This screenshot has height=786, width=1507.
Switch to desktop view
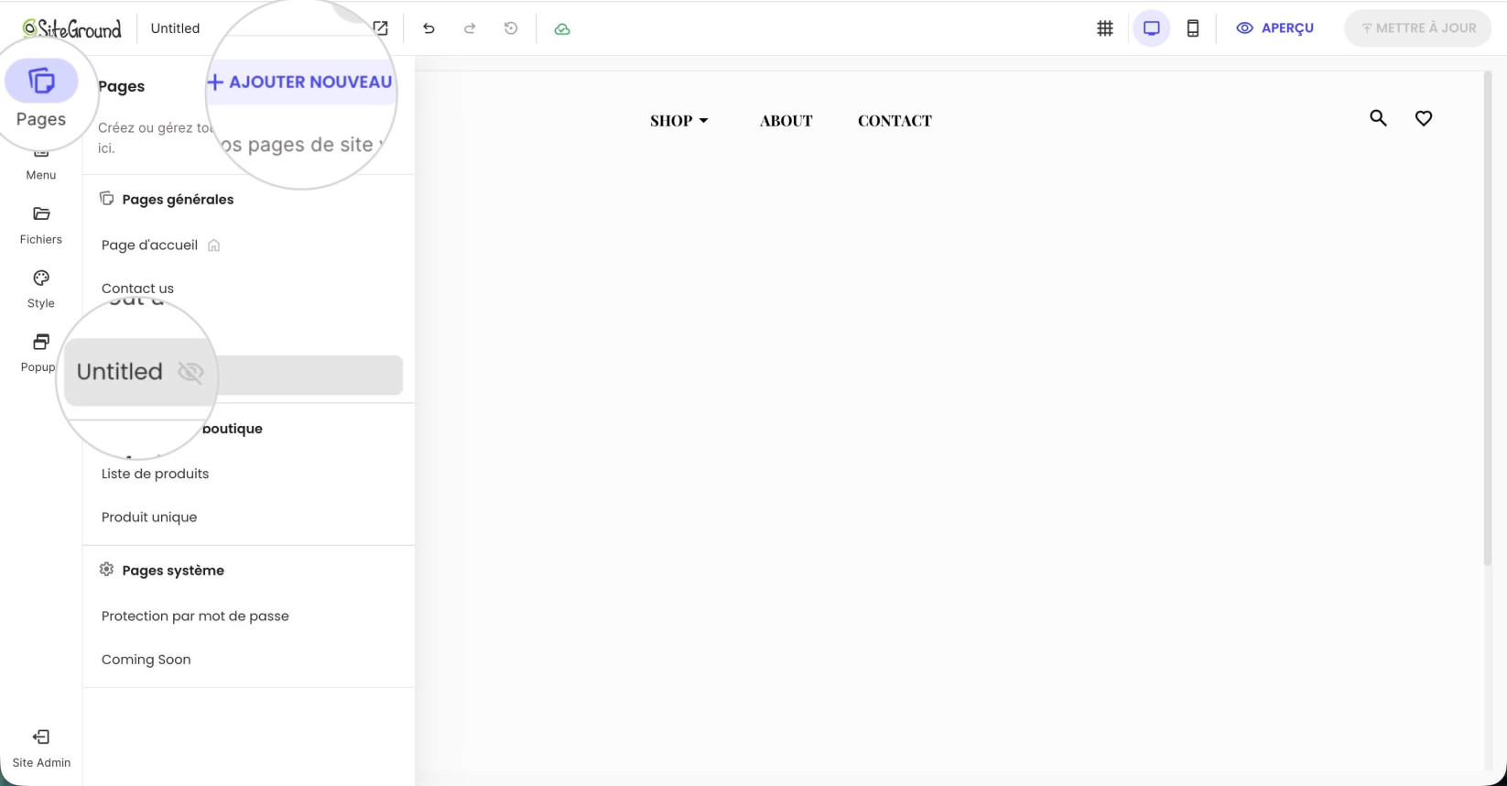click(x=1152, y=28)
